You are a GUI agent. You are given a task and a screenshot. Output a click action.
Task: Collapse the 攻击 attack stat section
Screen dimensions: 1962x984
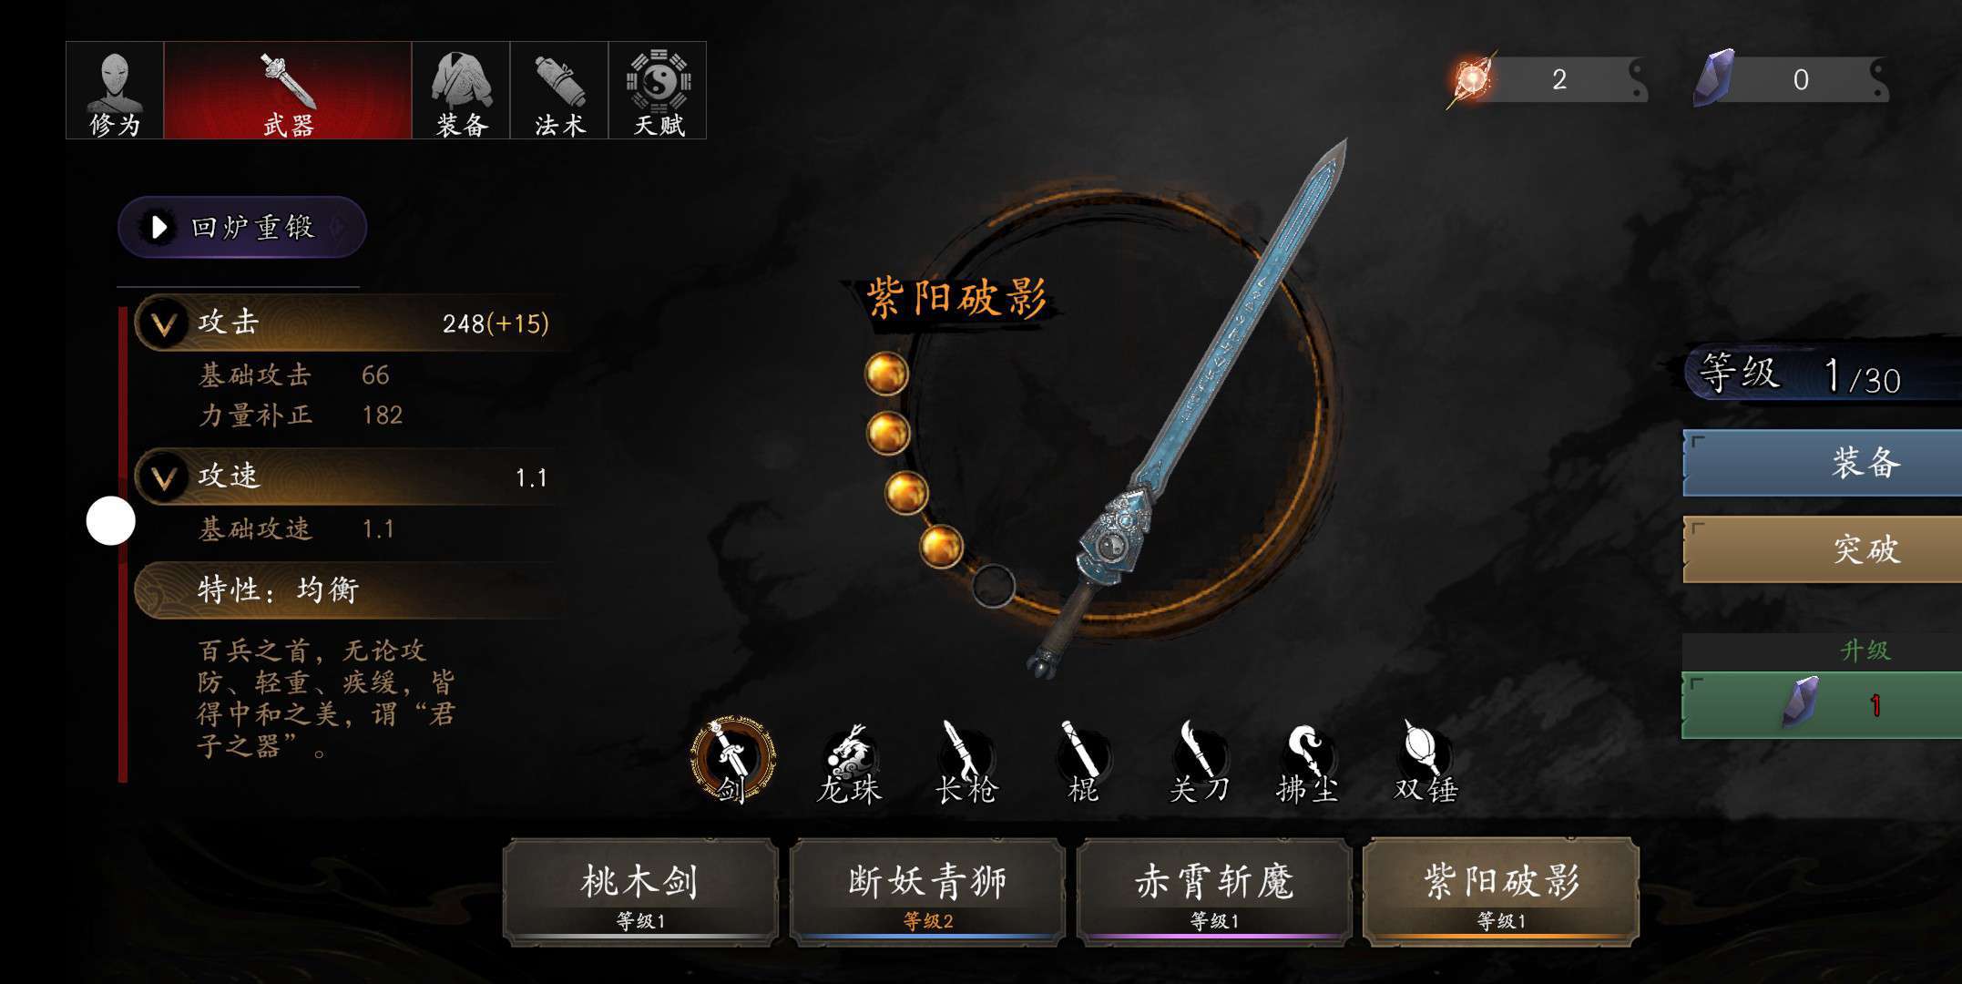(164, 323)
